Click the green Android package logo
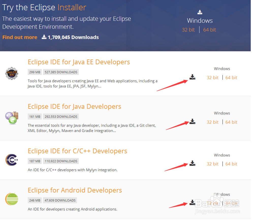Screen dimensions: 254x220 coord(12,199)
